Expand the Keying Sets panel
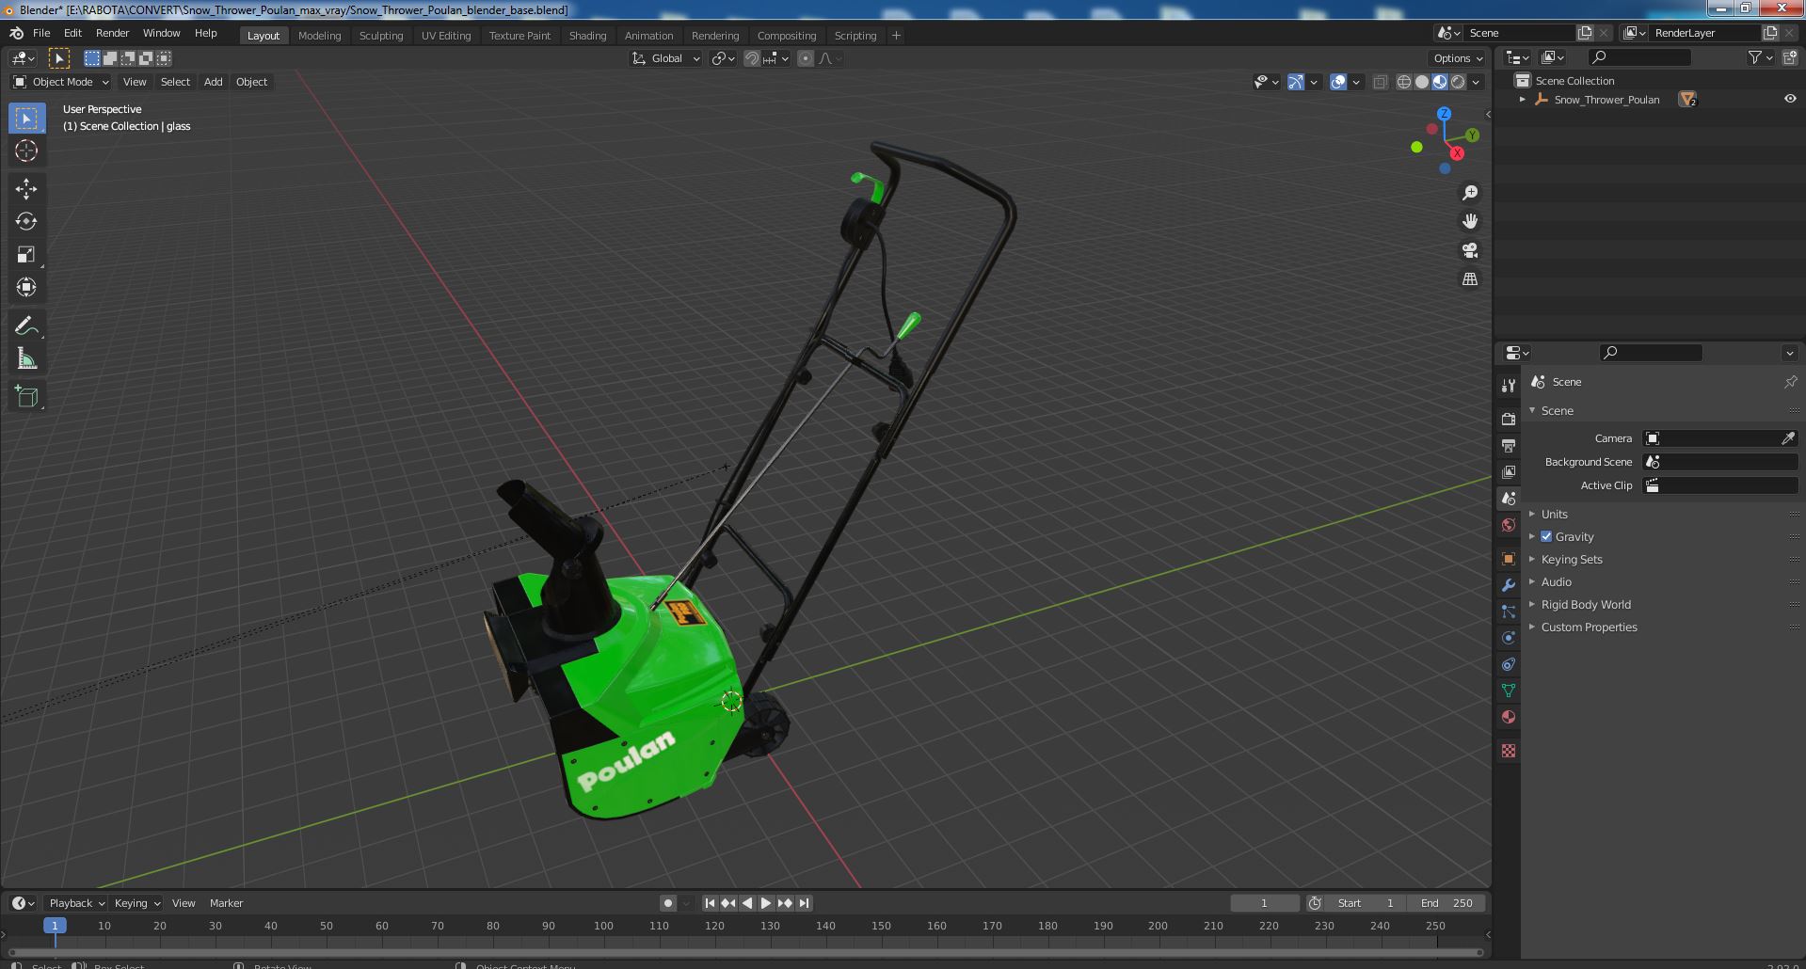 point(1572,559)
